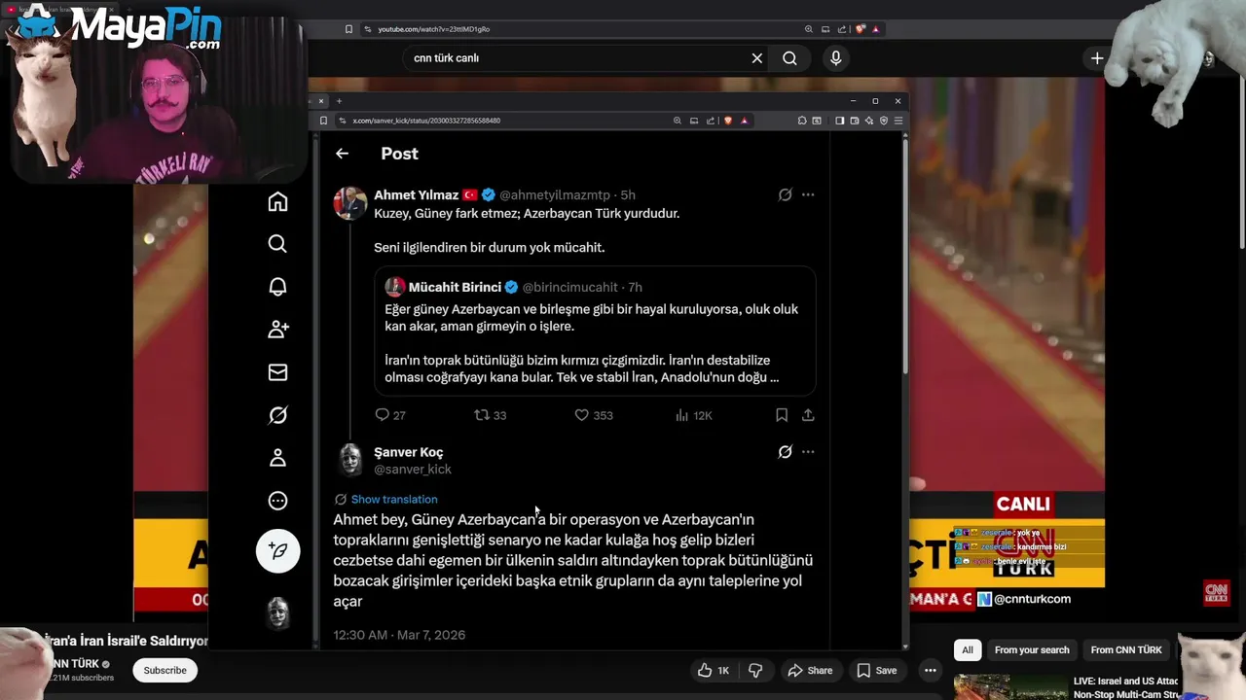Open the Extensions puzzle icon in the x.com window
Image resolution: width=1246 pixels, height=700 pixels.
802,121
